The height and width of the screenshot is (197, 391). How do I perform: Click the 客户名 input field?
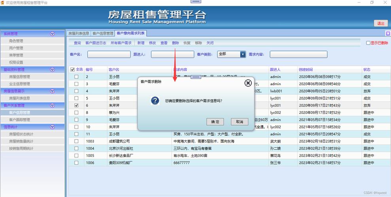coord(109,54)
